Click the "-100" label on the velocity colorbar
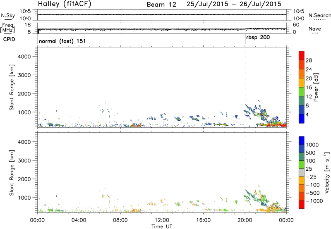The image size is (331, 229). [313, 185]
